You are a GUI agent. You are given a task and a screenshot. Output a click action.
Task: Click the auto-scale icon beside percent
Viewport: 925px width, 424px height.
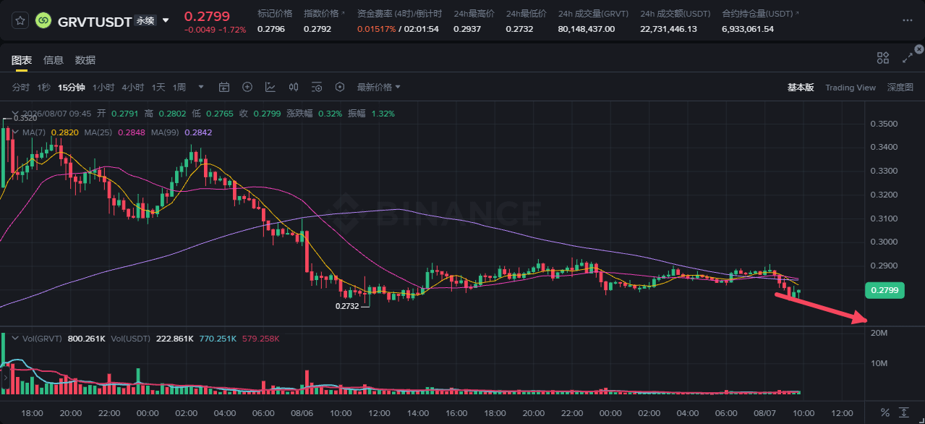(x=904, y=412)
